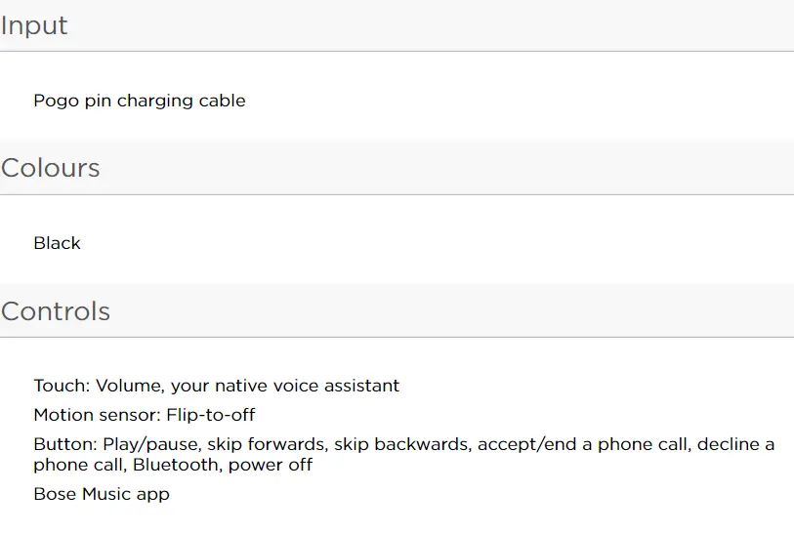This screenshot has height=533, width=794.
Task: Click the Pogo pin charging cable text
Action: coord(139,101)
